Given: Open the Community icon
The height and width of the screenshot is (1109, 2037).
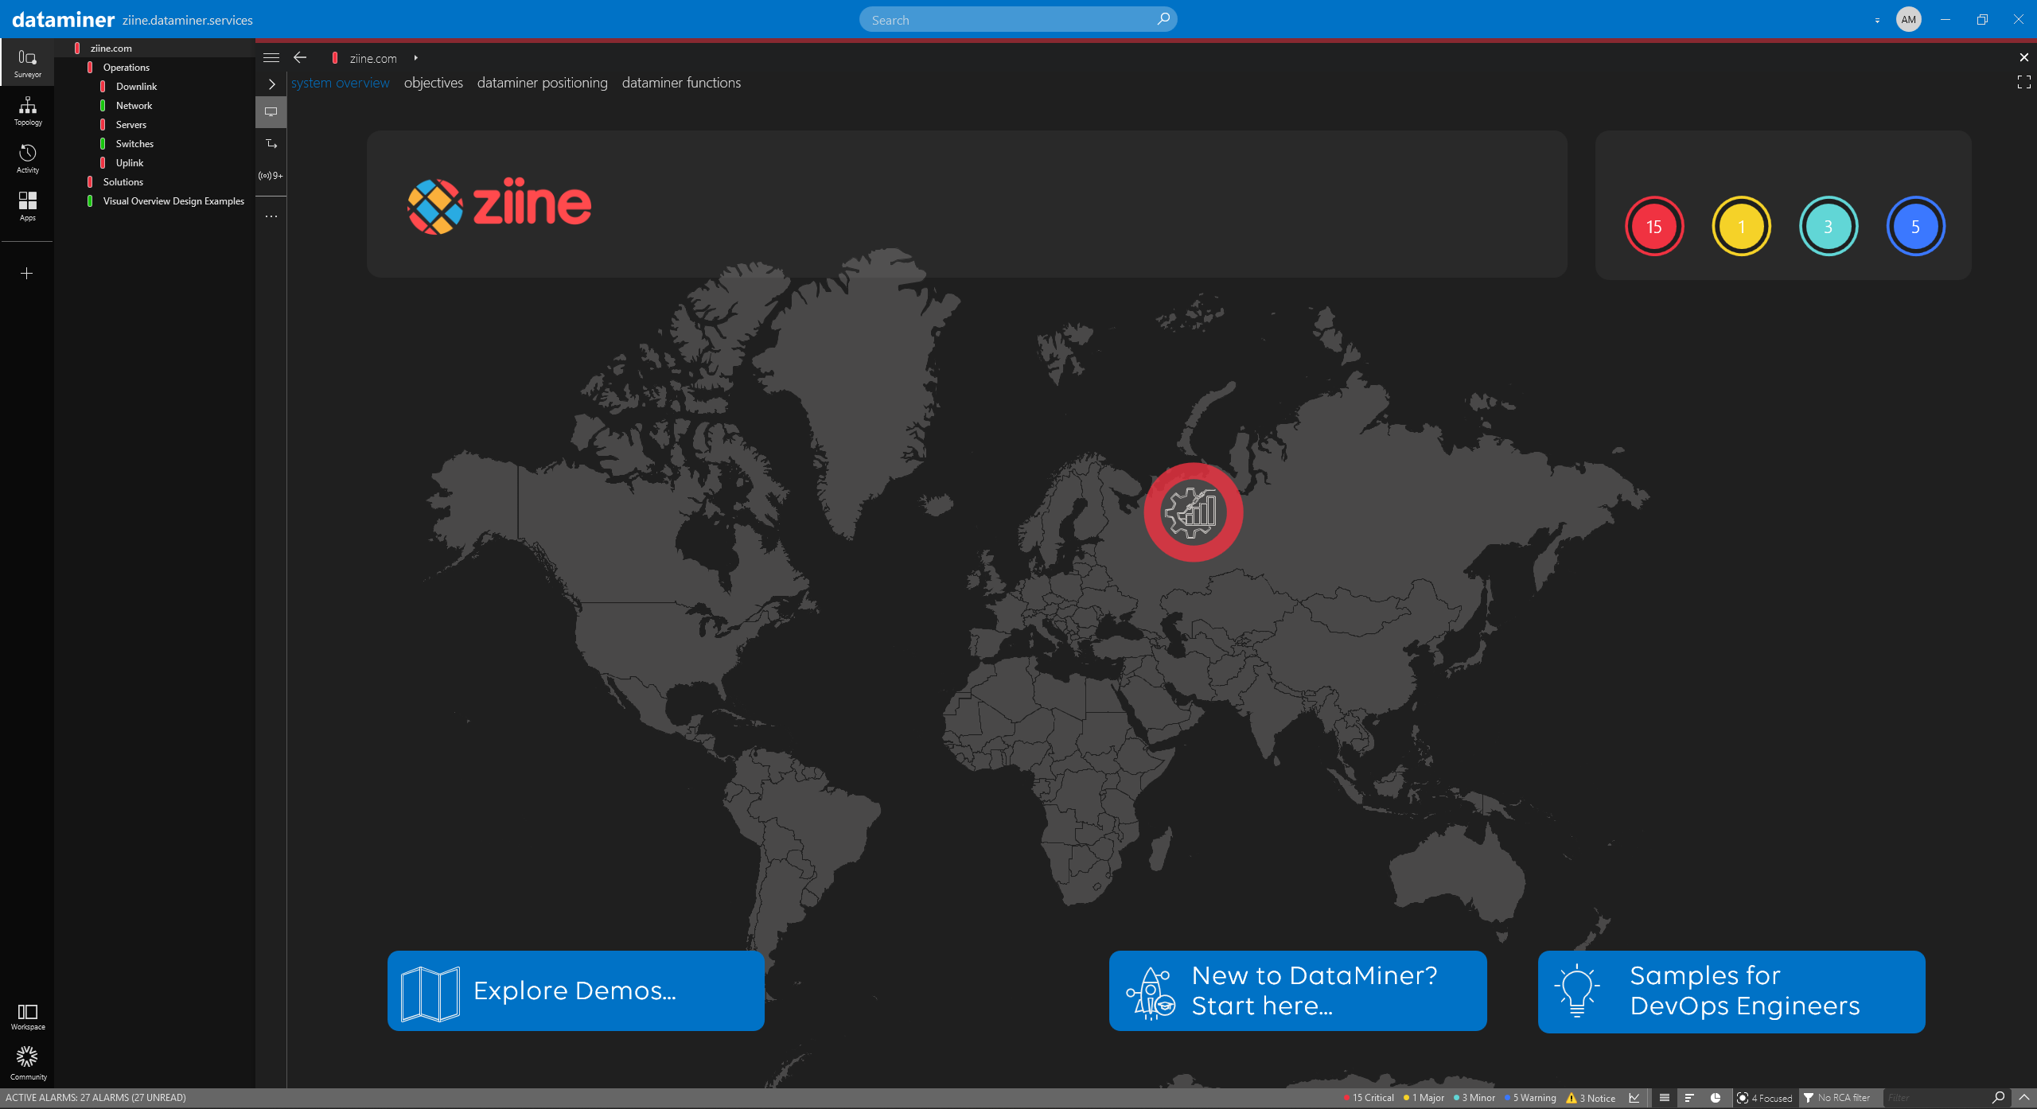Looking at the screenshot, I should 27,1063.
